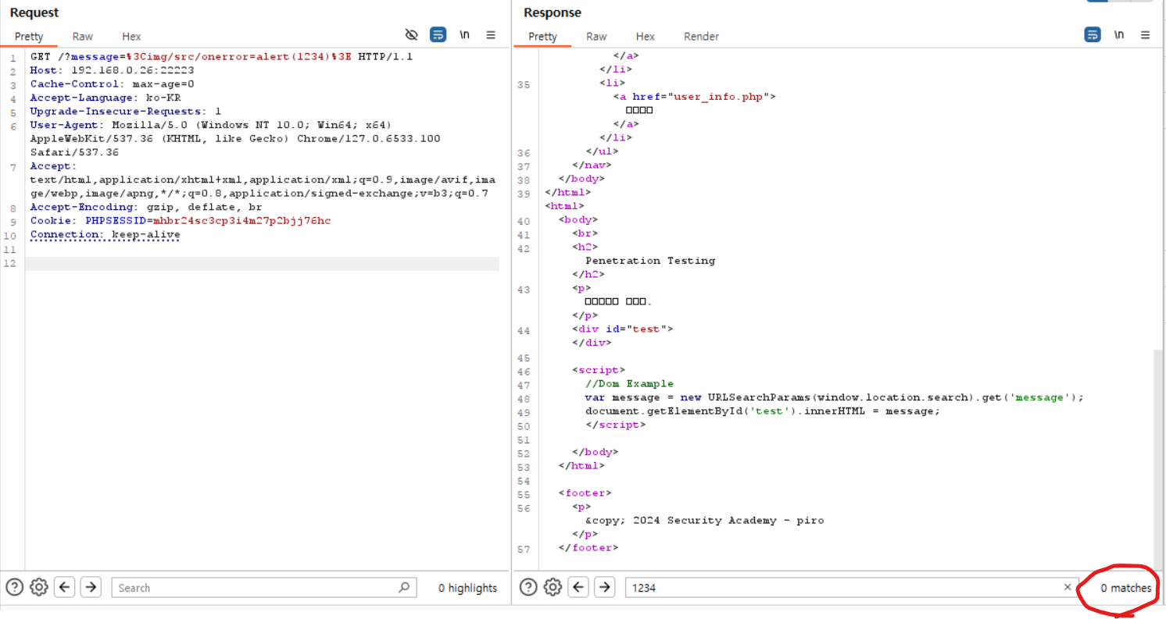1166x619 pixels.
Task: Click the PHPSESSID cookie value
Action: (x=241, y=221)
